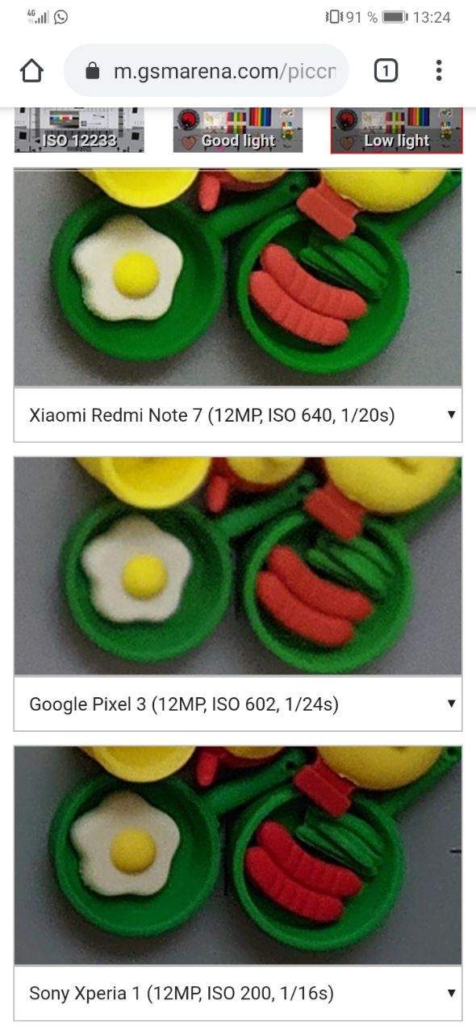Viewport: 476px width, 1034px height.
Task: Tap the Xiaomi Redmi Note 7 sample image
Action: point(238,277)
